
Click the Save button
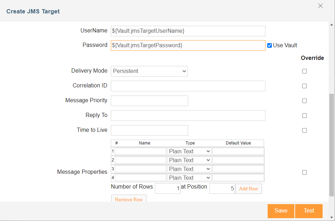(x=281, y=211)
